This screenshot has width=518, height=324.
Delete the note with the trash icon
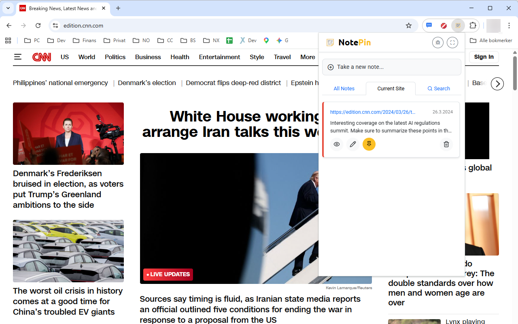[x=446, y=144]
